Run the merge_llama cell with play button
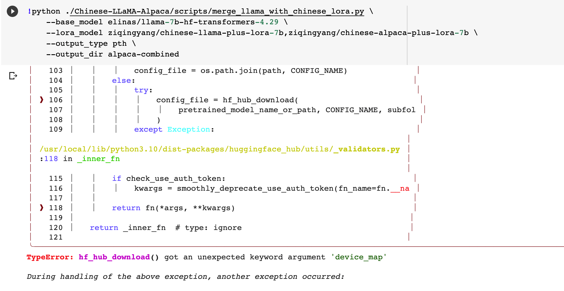564x291 pixels. 12,11
